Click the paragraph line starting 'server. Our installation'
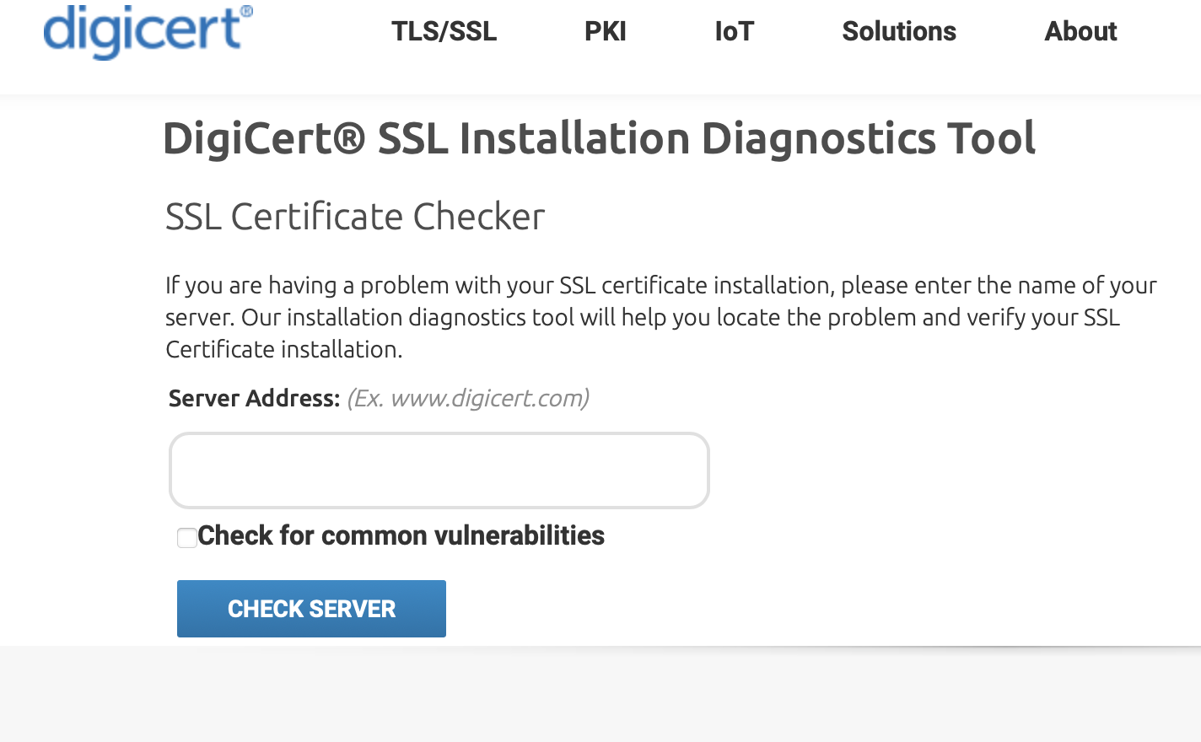This screenshot has height=742, width=1201. coord(642,318)
